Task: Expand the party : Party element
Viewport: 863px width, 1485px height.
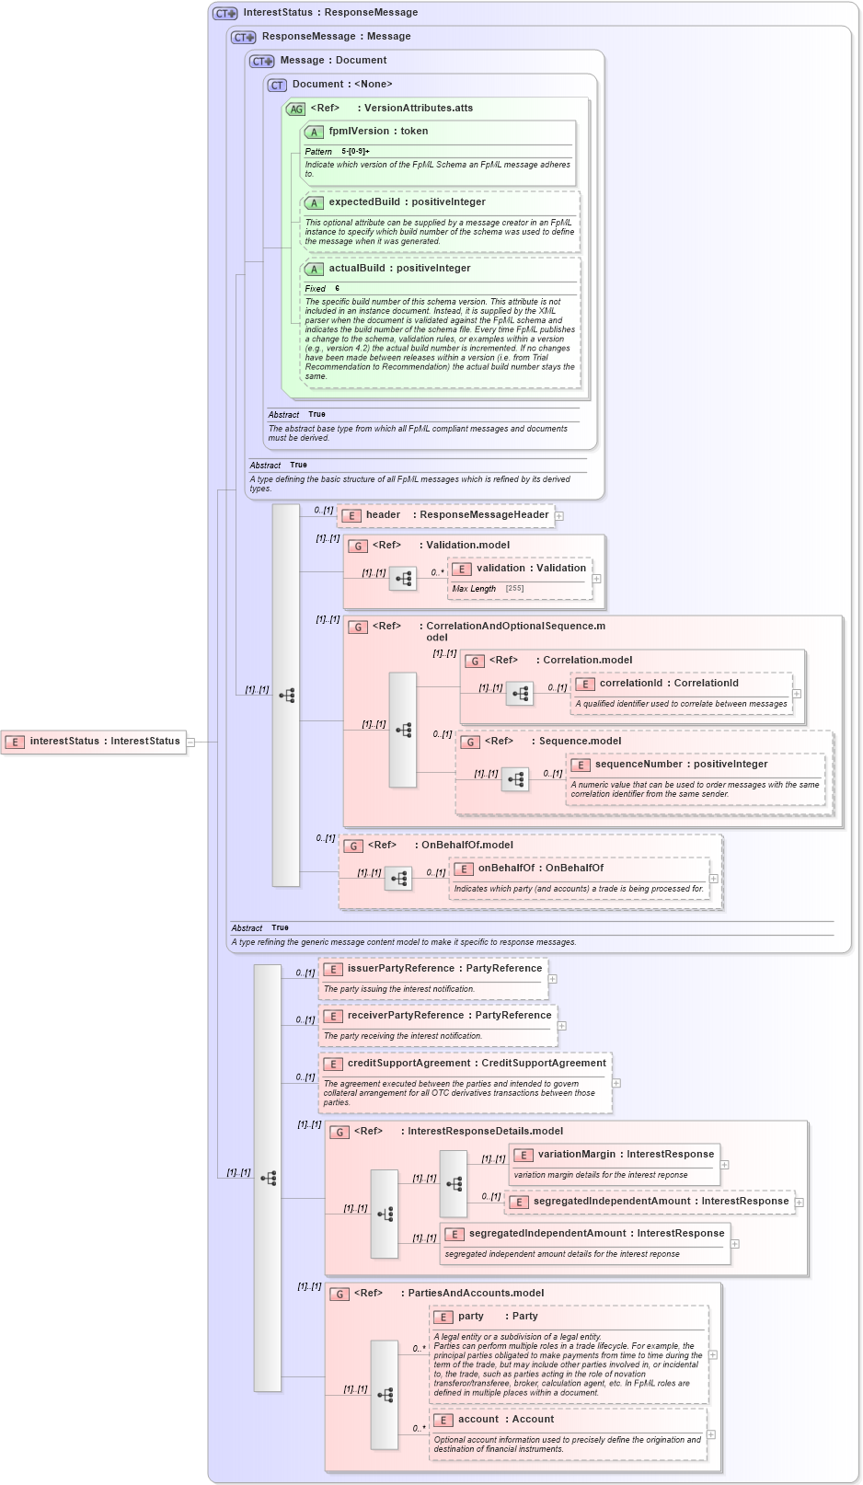Action: 713,1355
